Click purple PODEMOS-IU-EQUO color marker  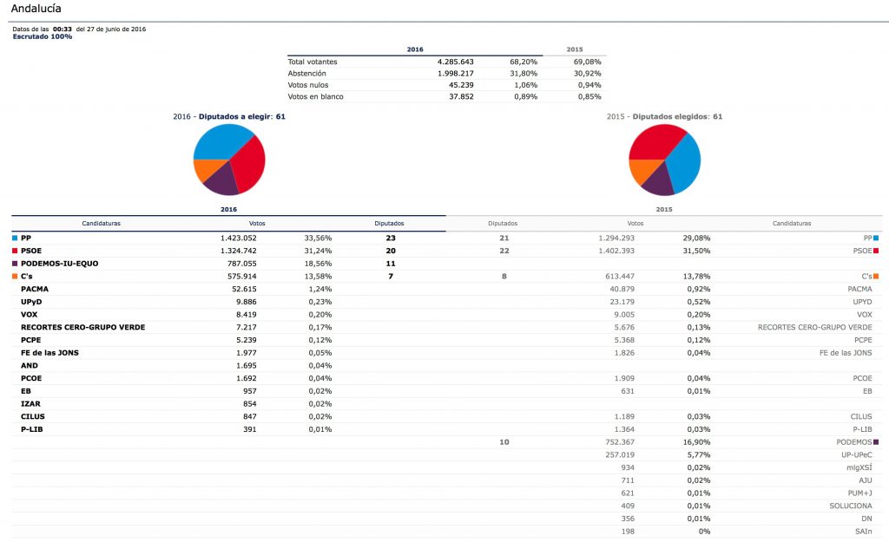click(x=15, y=263)
